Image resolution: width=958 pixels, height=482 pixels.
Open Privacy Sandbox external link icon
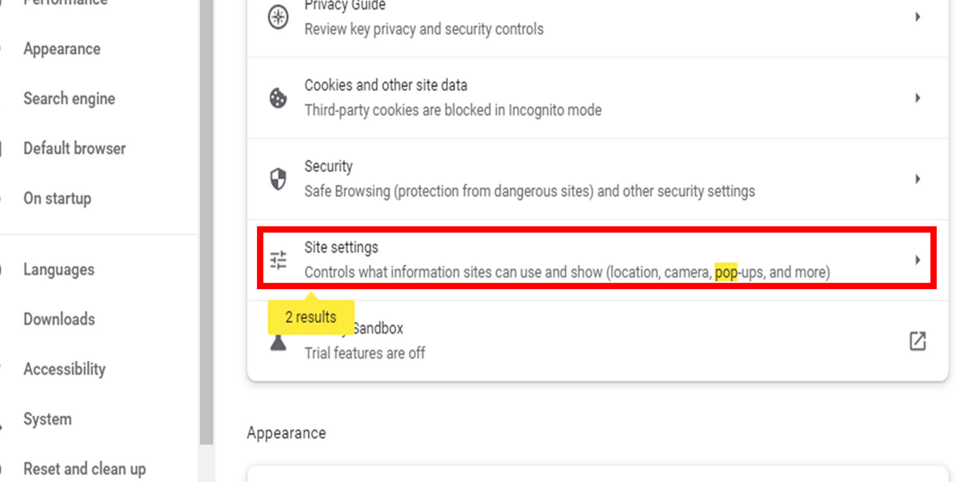pyautogui.click(x=917, y=341)
